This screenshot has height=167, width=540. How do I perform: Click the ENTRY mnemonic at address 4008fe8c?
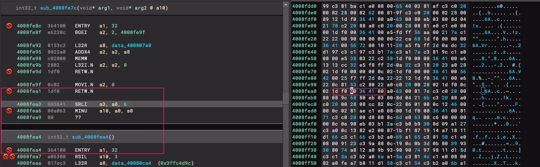pos(82,26)
